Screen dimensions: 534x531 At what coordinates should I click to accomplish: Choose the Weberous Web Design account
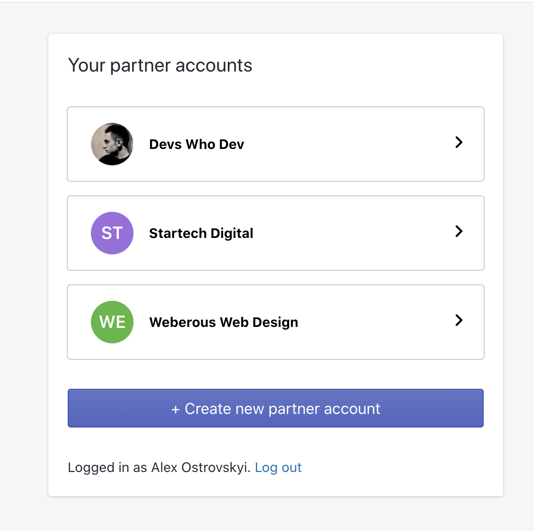click(x=276, y=322)
